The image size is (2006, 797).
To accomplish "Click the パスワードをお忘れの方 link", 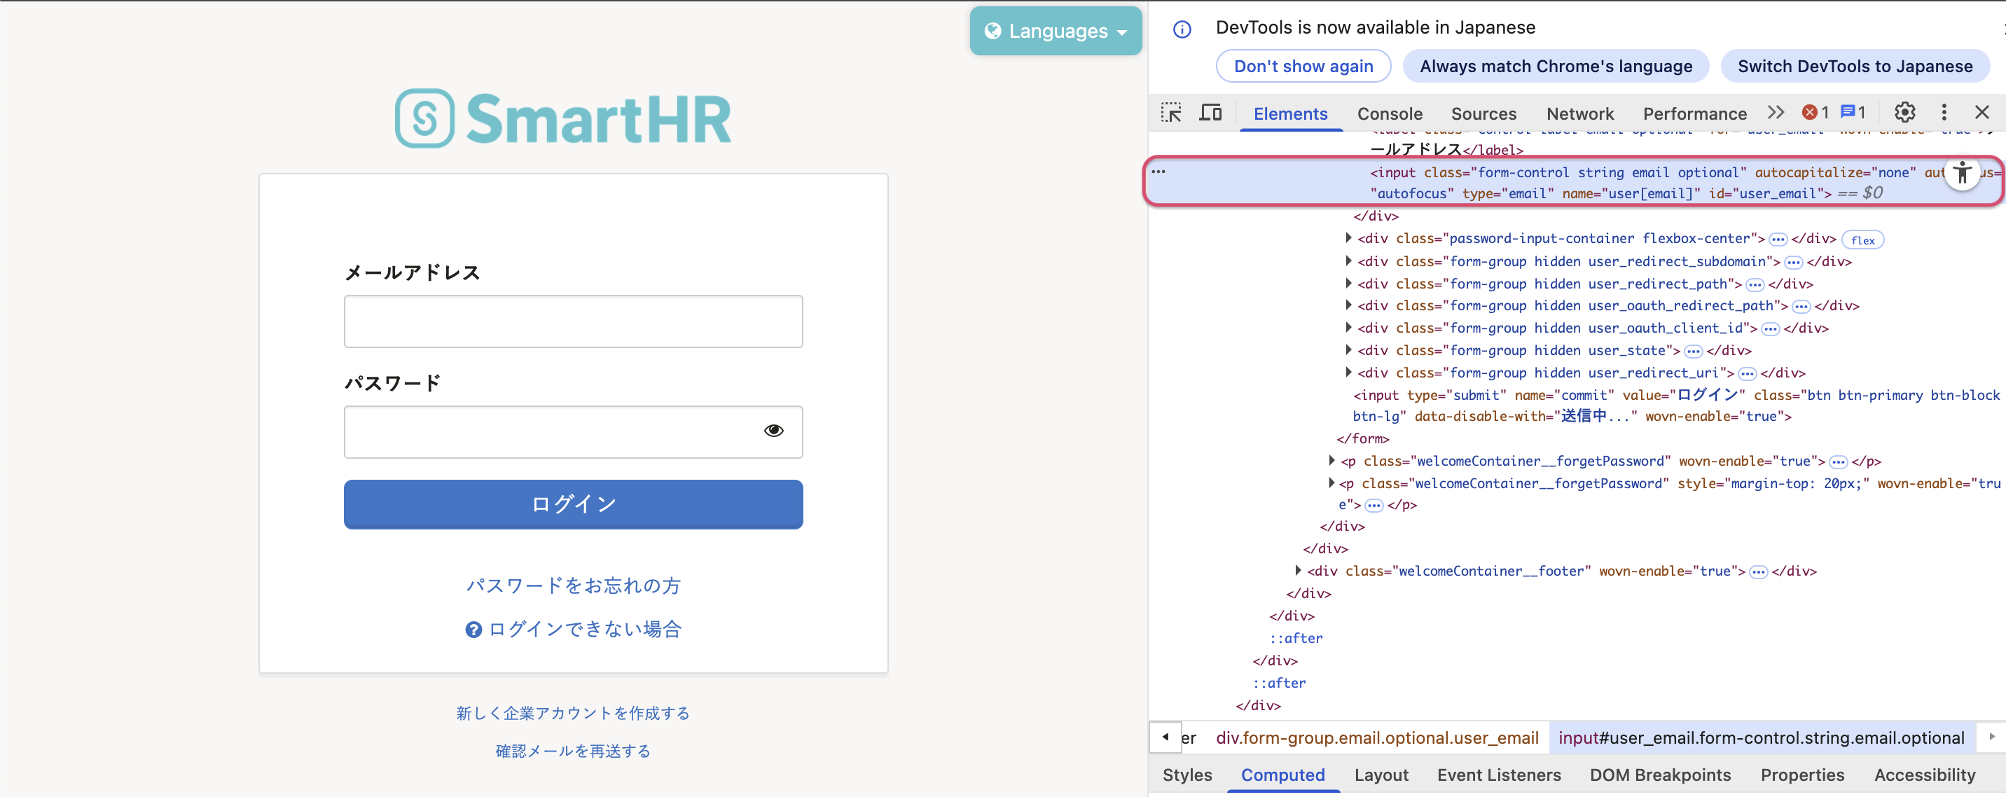I will click(573, 585).
